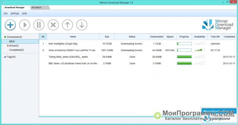Click availability bars for BBC News row
This screenshot has height=125, width=238.
(x=200, y=63)
